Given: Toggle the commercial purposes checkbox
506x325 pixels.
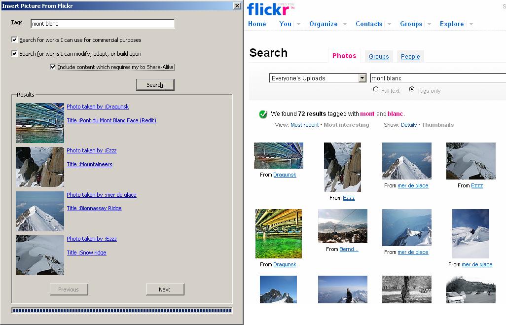Looking at the screenshot, I should (14, 40).
